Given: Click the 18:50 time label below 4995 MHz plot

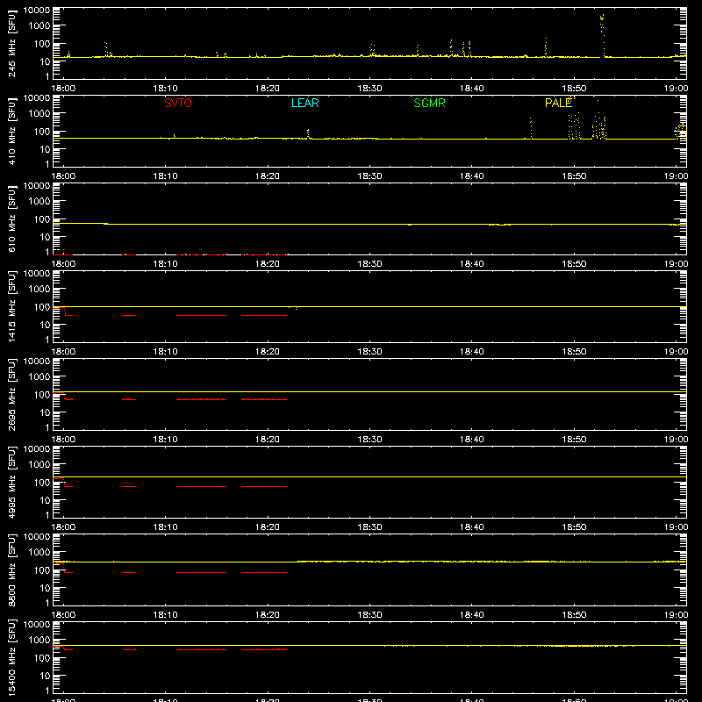Looking at the screenshot, I should (574, 527).
